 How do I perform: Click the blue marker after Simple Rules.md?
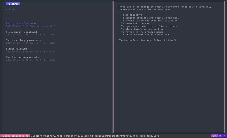click(29, 49)
